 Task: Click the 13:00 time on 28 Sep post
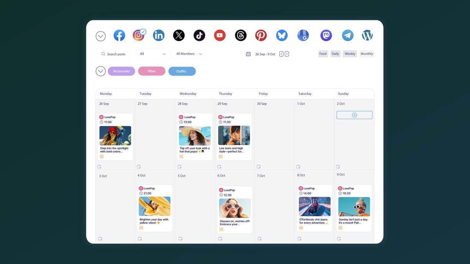click(x=188, y=122)
